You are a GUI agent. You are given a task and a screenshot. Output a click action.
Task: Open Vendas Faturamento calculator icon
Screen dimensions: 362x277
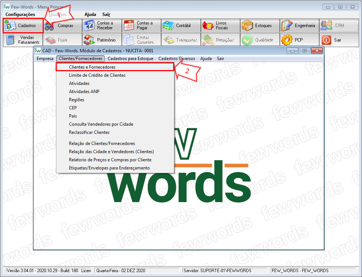click(x=10, y=40)
